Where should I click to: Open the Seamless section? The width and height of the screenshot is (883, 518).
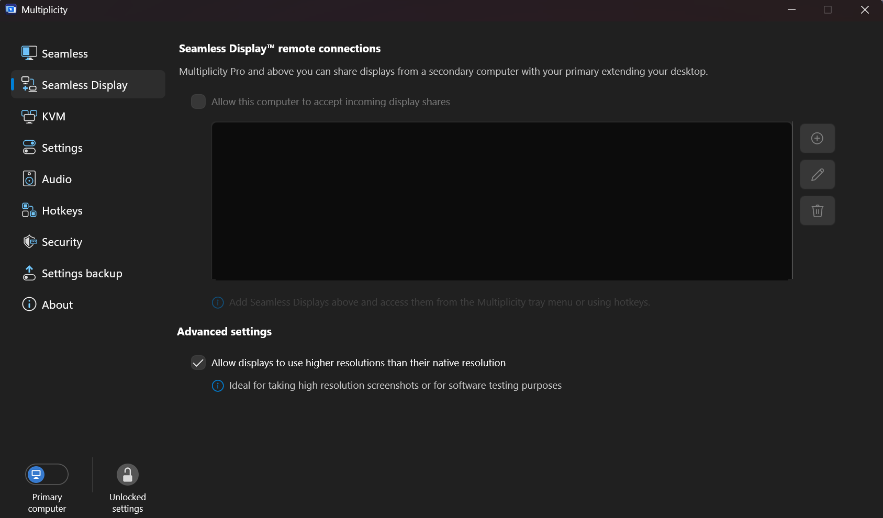(x=64, y=53)
